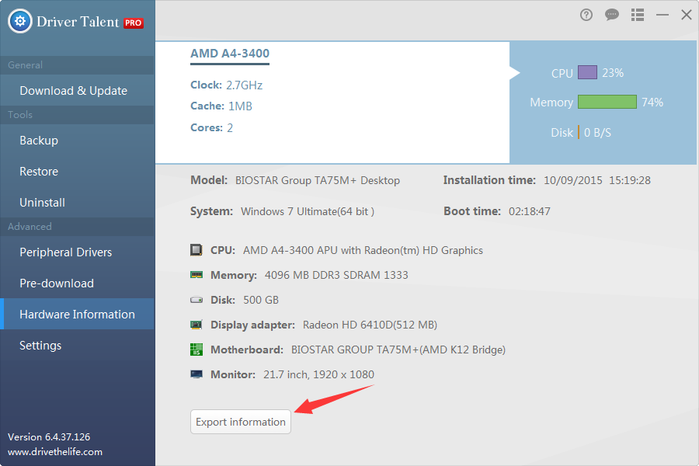Click the Monitor screen icon

(x=196, y=374)
